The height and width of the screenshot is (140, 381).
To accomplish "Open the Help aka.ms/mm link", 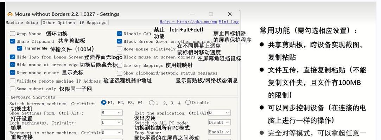I will (188, 22).
